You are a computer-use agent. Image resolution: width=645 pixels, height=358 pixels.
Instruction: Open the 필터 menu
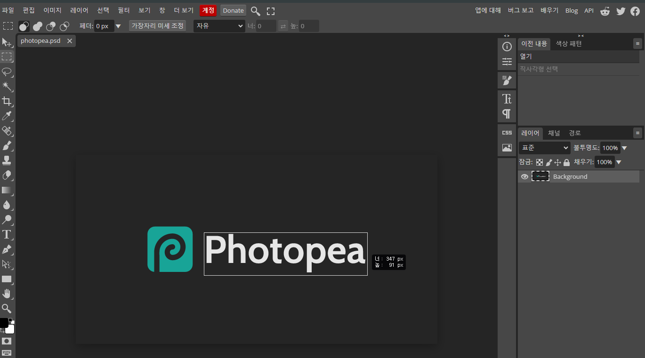click(124, 10)
